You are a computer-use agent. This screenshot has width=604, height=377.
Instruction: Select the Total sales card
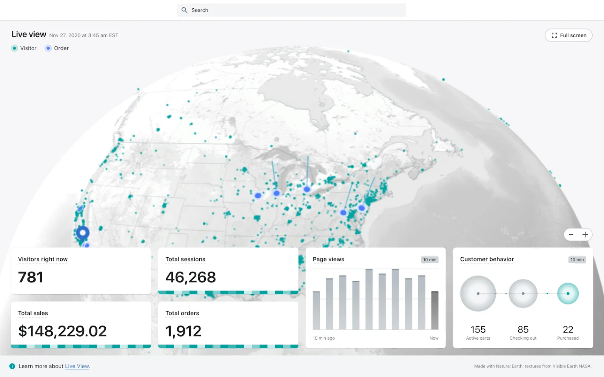(x=80, y=324)
